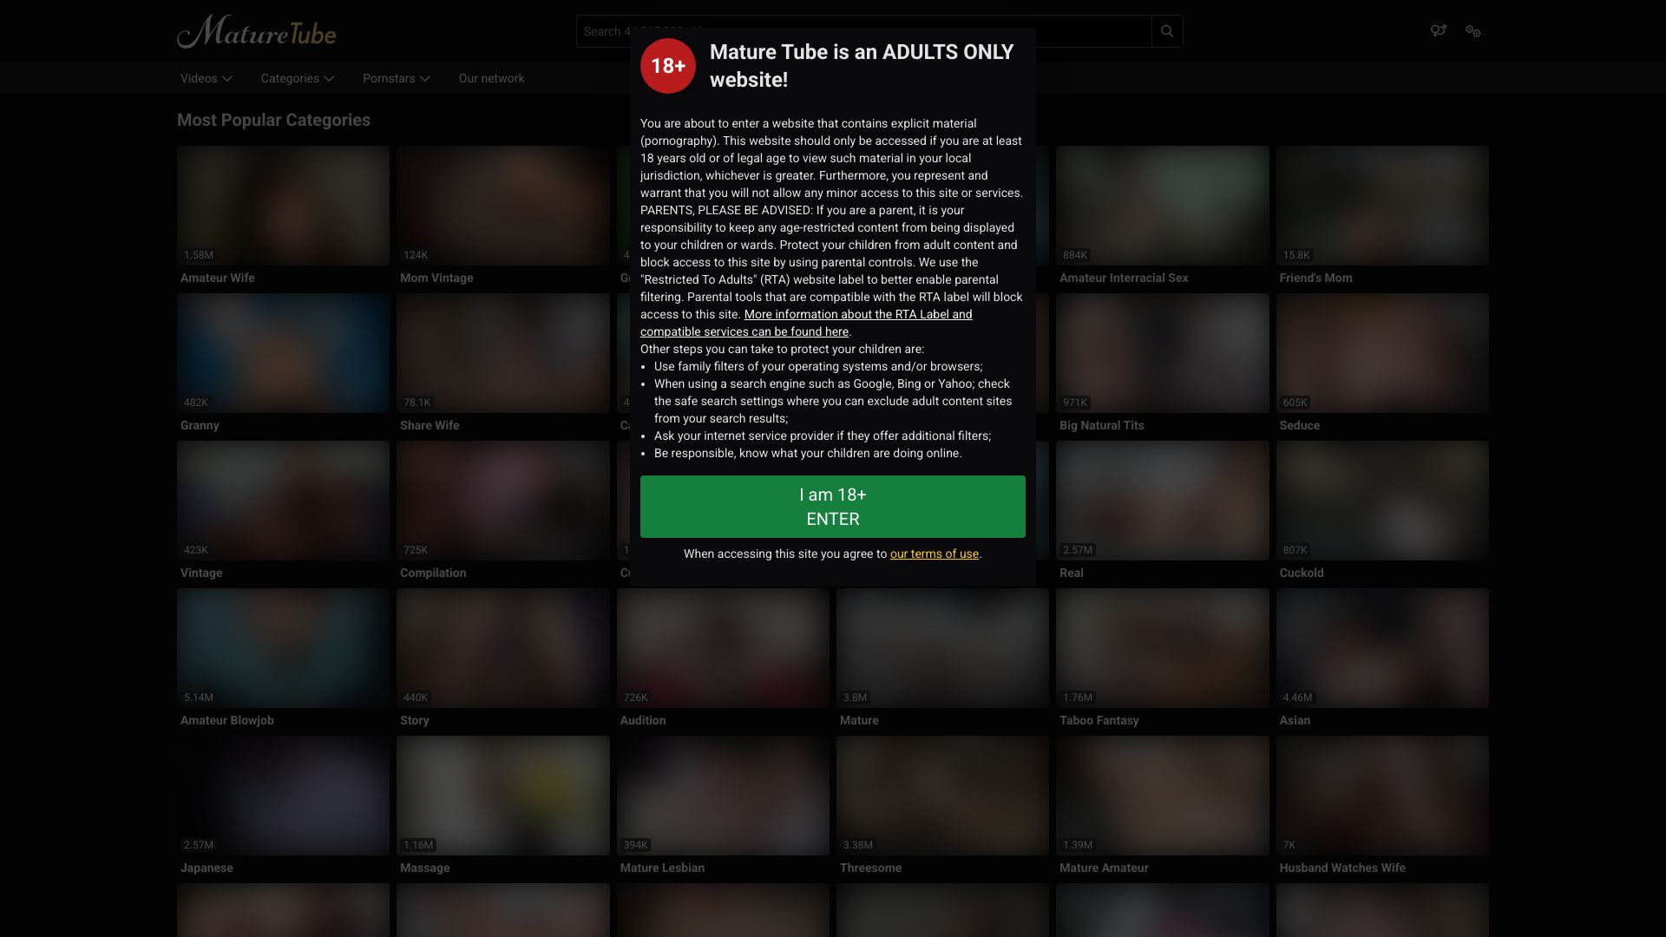The image size is (1666, 937).
Task: Select the Story category thumbnail
Action: click(x=502, y=648)
